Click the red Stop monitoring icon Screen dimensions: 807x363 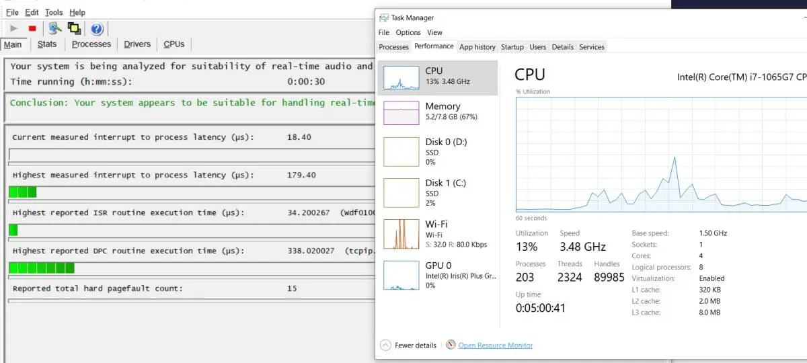coord(32,28)
